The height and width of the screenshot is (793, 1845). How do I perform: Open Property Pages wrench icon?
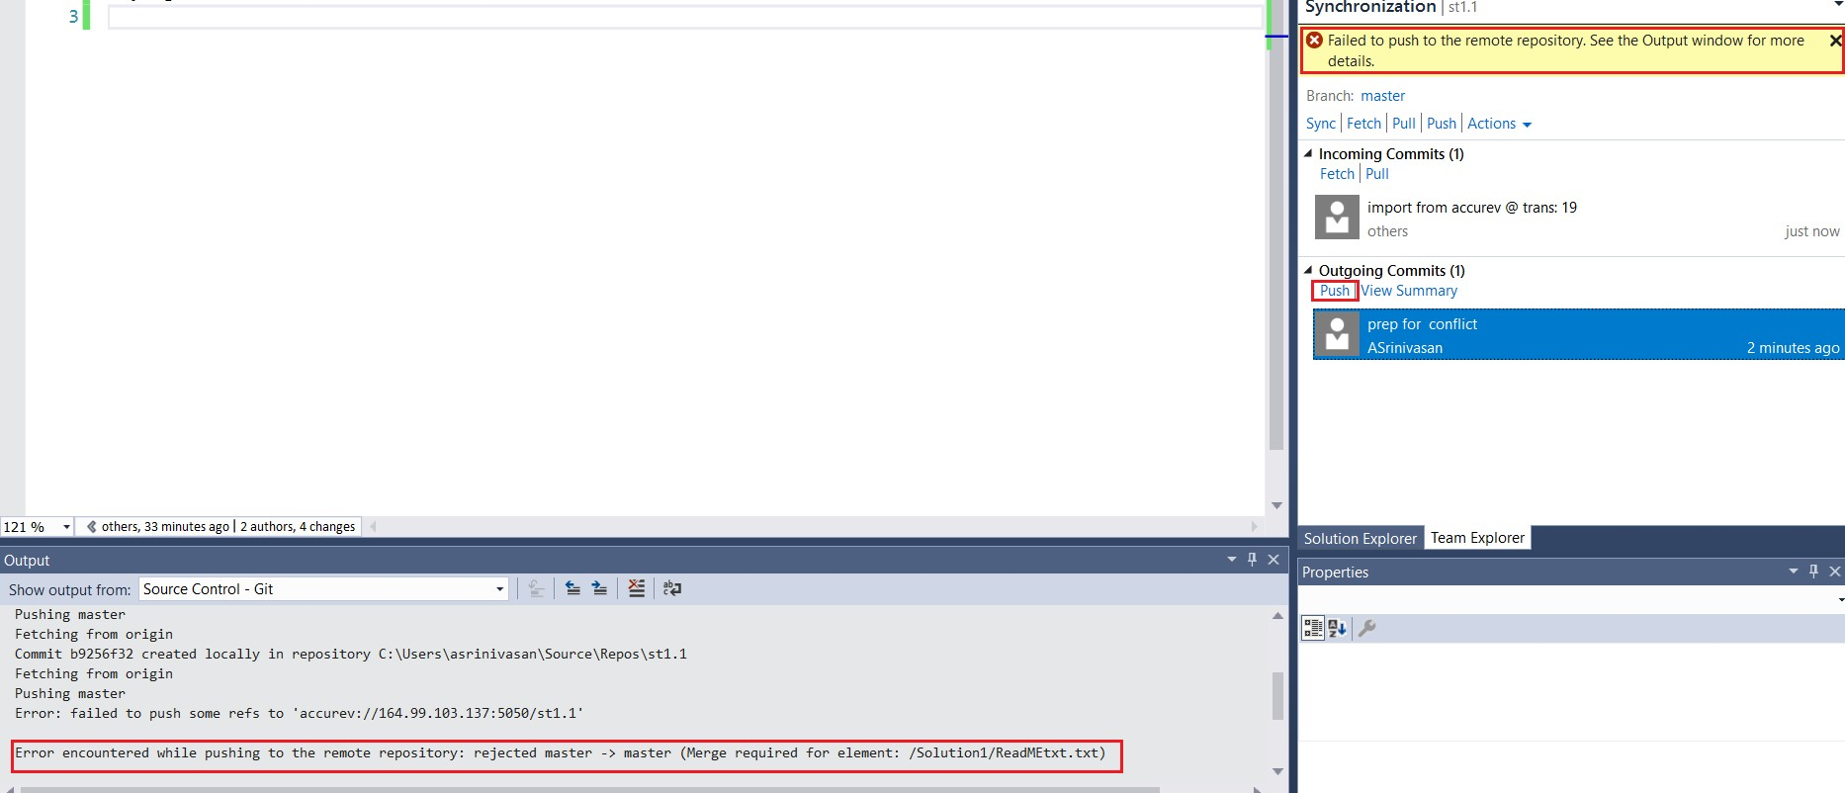[x=1367, y=628]
